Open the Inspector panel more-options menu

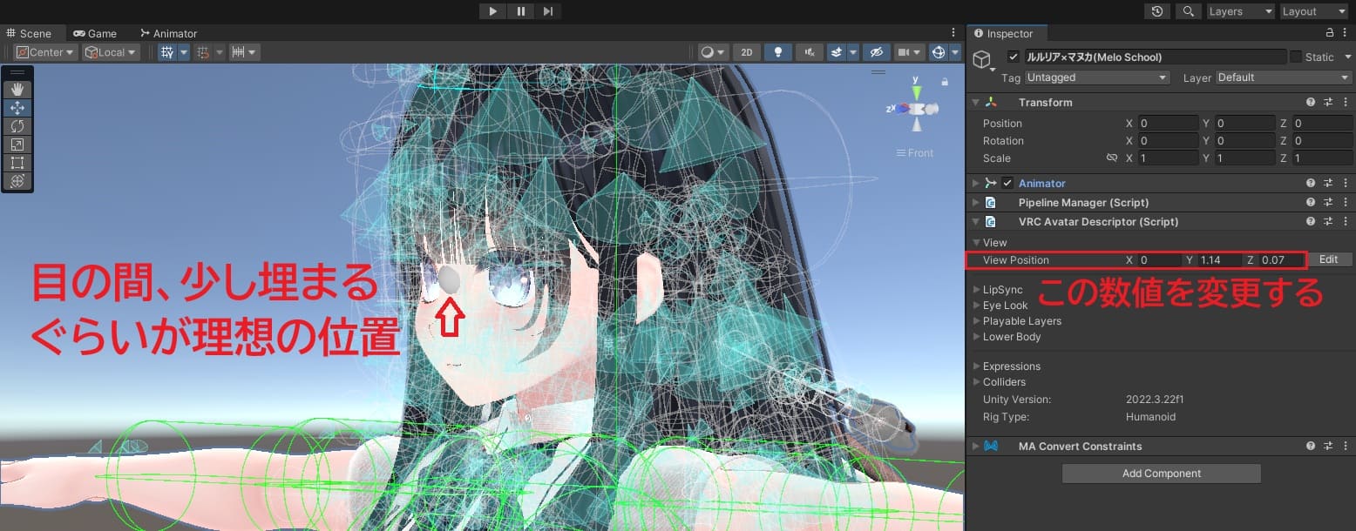point(1346,33)
